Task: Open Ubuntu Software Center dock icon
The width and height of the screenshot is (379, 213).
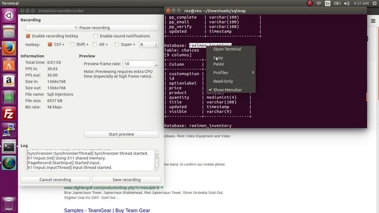Action: (x=9, y=64)
